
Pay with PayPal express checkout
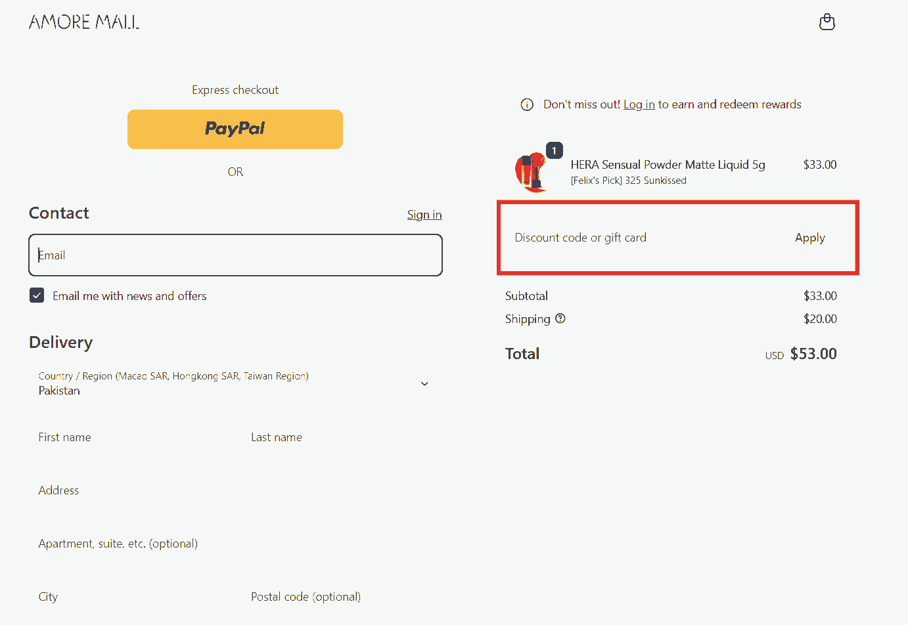click(235, 129)
